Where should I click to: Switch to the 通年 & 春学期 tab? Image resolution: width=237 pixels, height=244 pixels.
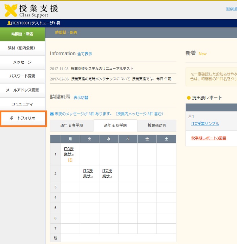pyautogui.click(x=71, y=125)
